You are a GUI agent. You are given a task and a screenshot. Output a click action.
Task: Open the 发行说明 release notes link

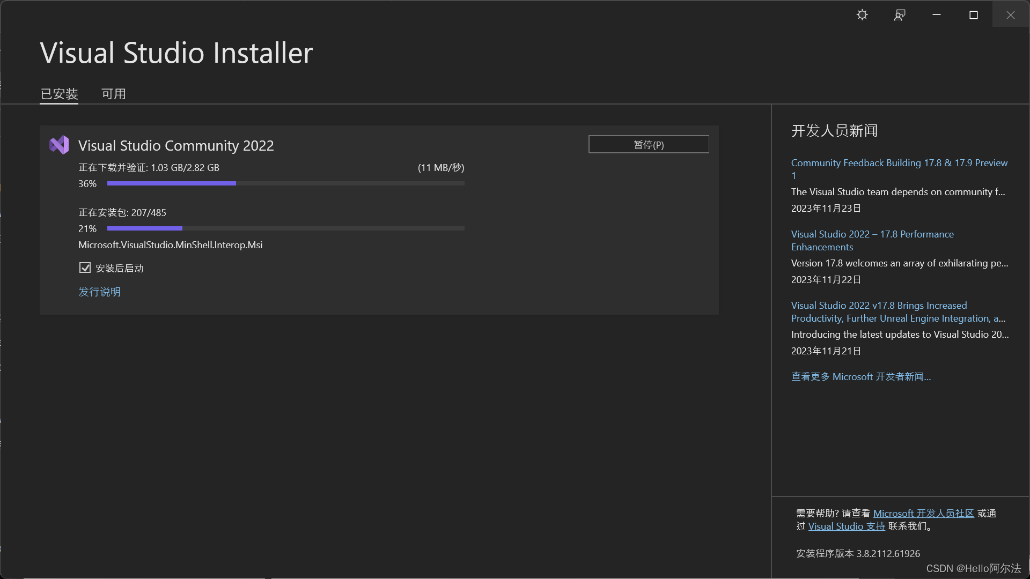(x=99, y=291)
